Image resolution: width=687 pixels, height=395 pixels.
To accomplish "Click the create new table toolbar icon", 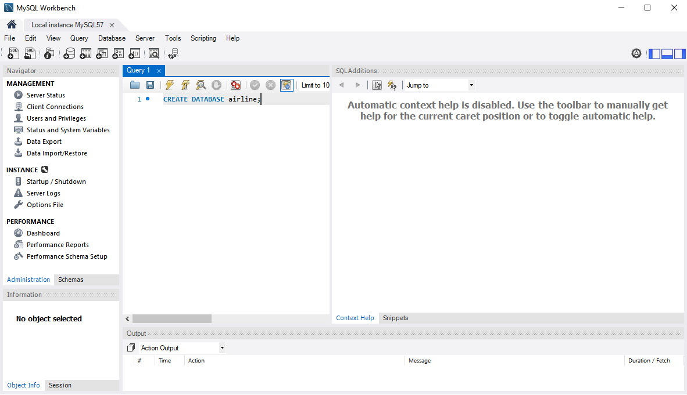I will (85, 54).
